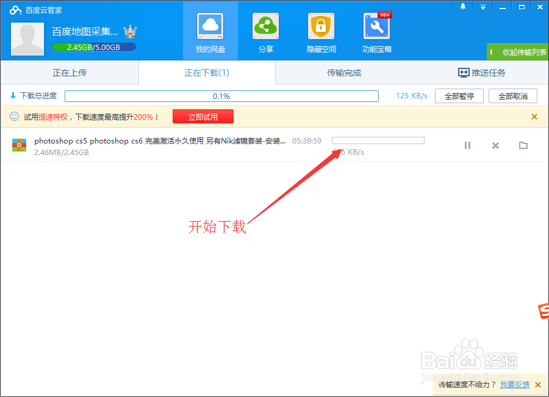Open 功能宝箱 wrench toolbox icon
549x397 pixels.
(x=377, y=26)
